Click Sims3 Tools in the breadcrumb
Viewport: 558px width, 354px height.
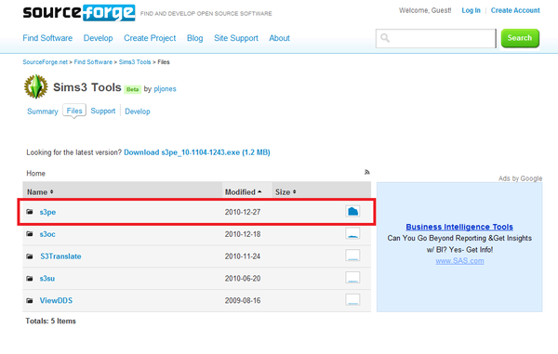[135, 62]
